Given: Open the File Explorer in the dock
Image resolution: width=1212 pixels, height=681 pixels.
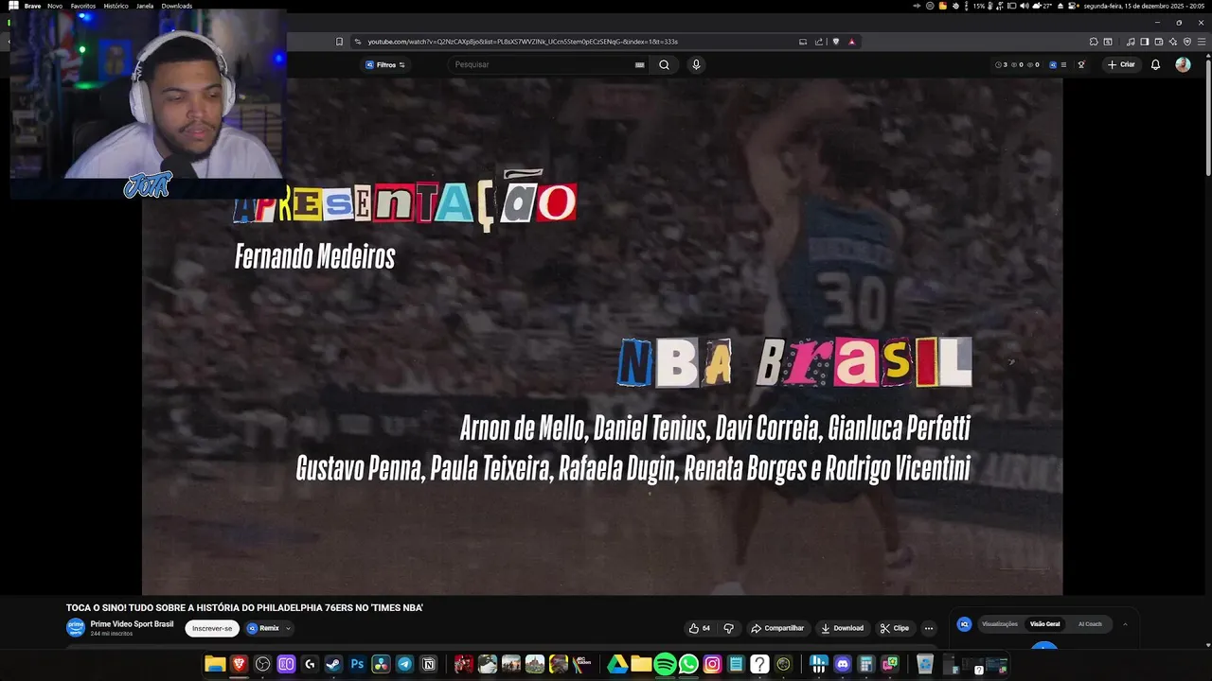Looking at the screenshot, I should 215,664.
